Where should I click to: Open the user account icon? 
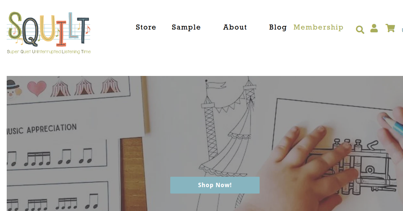pyautogui.click(x=374, y=28)
